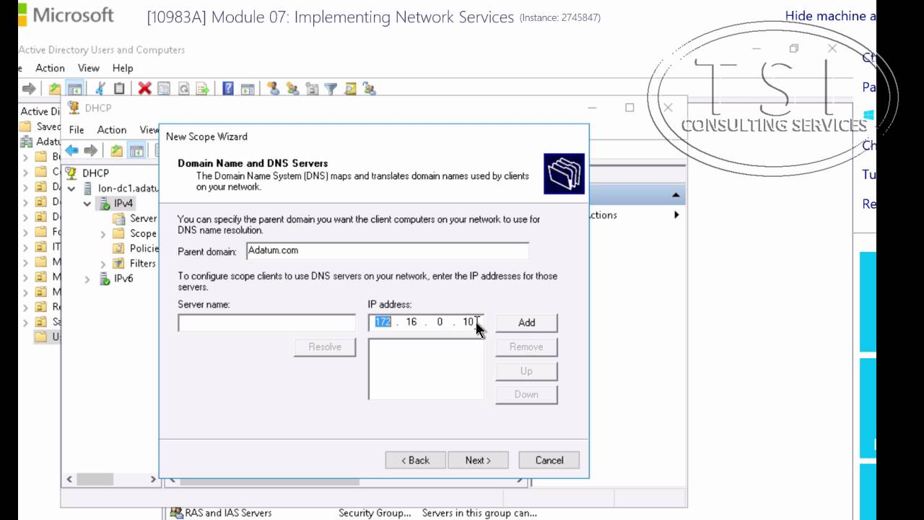Expand the Actions pane submenu arrow
Viewport: 924px width, 520px height.
pos(676,215)
